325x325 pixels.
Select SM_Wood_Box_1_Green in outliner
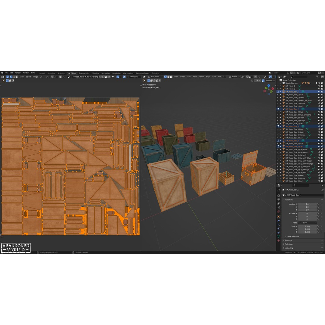point(295,97)
